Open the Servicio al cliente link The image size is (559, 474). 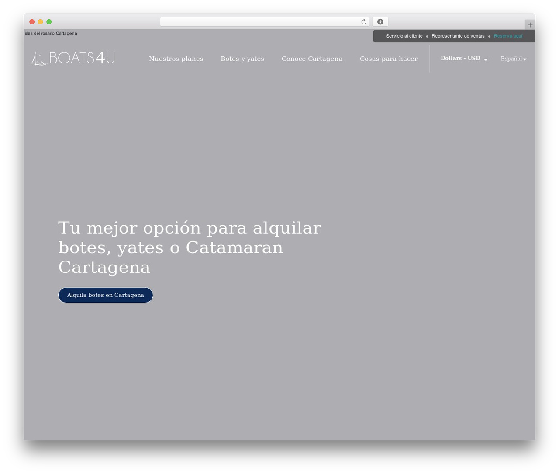pos(404,36)
